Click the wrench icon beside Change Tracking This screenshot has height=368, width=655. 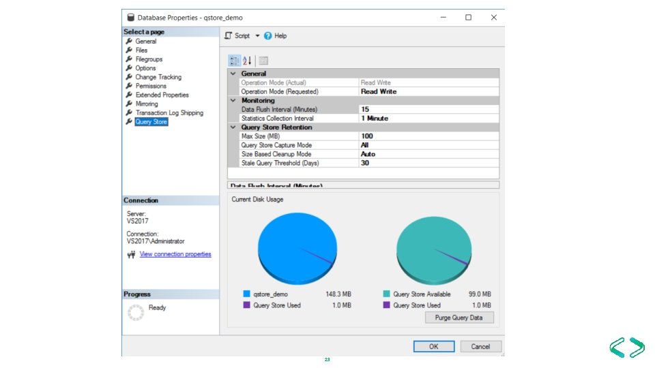click(129, 77)
